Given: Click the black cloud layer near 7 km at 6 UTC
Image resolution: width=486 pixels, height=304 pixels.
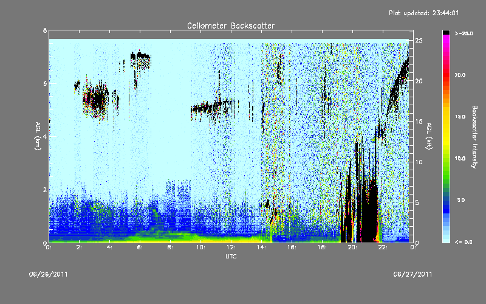Looking at the screenshot, I should click(x=140, y=57).
